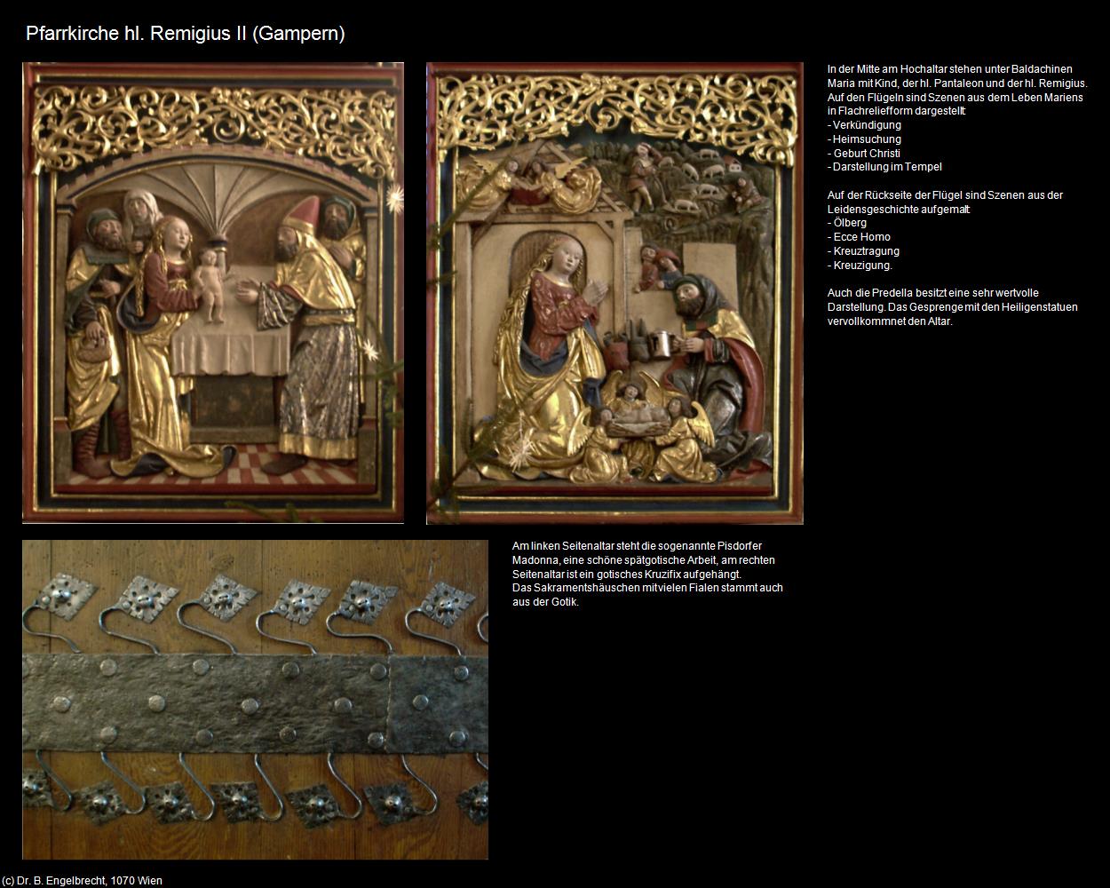Click the line 'Auch die Predella besitzt eine sehr wertvolle'

(x=932, y=293)
